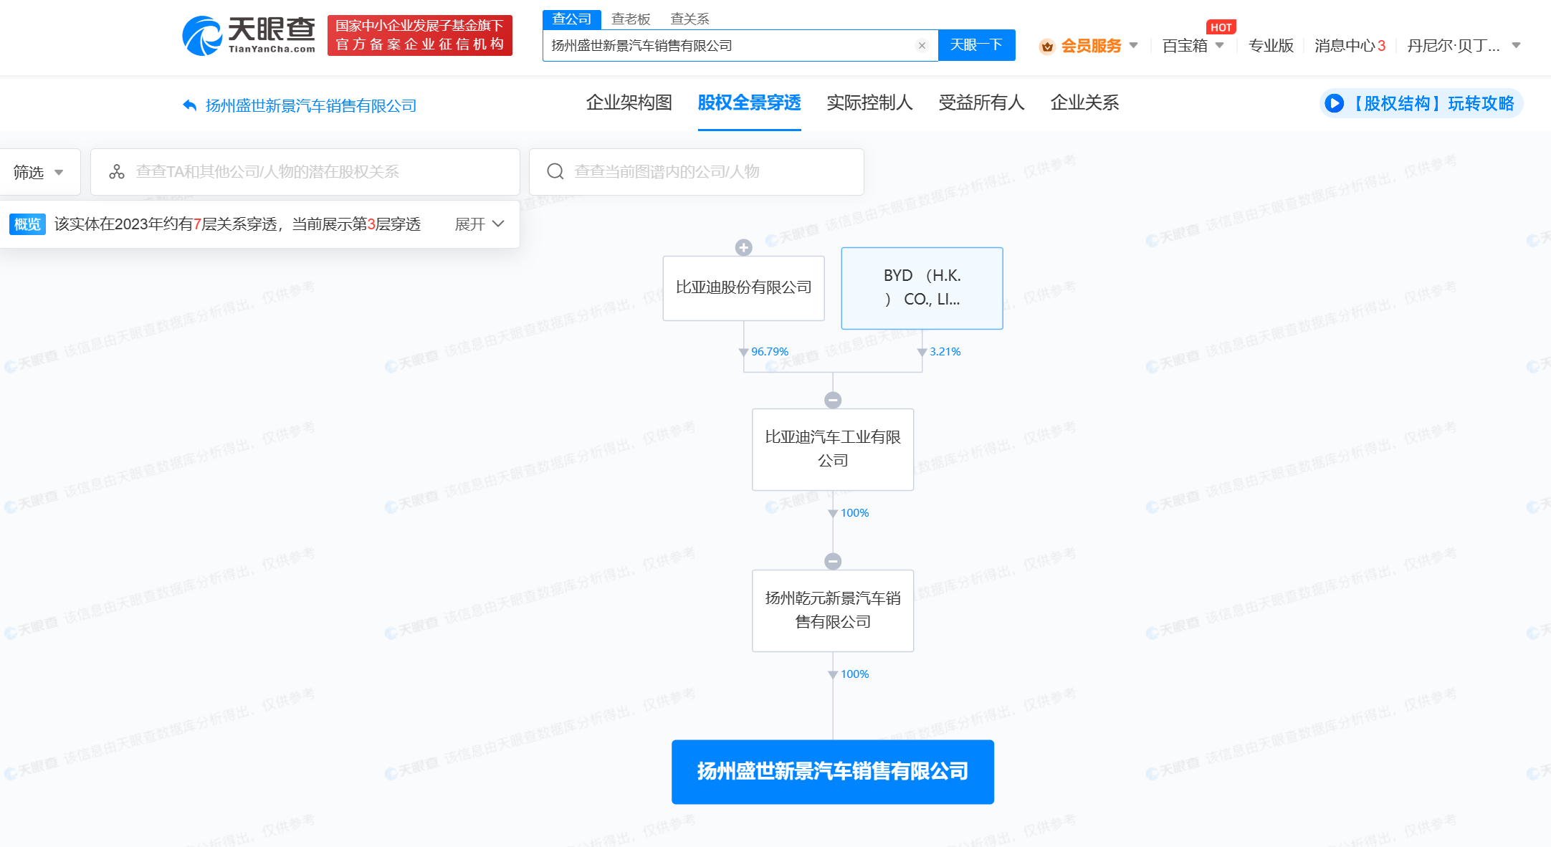Click the 扬州盛世新景汽车销售有限公司 blue root node

click(833, 772)
